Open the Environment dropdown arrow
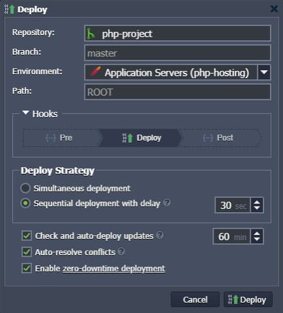The height and width of the screenshot is (313, 283). tap(264, 72)
